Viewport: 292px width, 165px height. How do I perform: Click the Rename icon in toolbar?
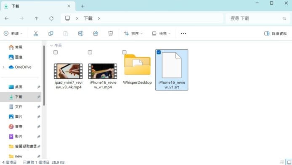click(x=81, y=34)
